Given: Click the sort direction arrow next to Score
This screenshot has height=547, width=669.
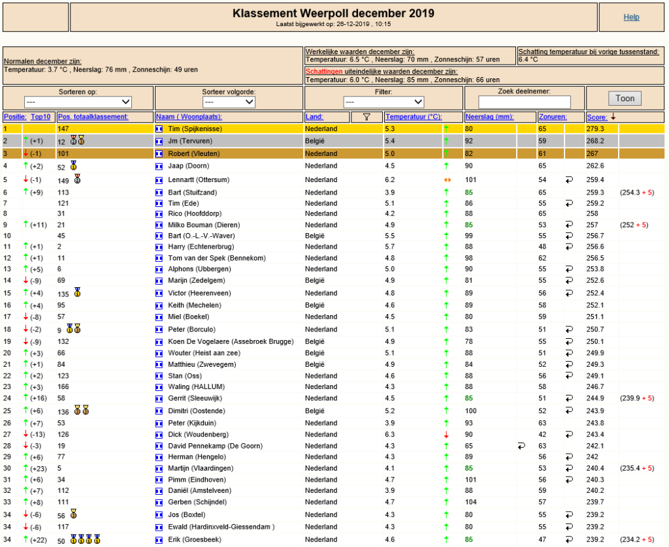Looking at the screenshot, I should 613,116.
